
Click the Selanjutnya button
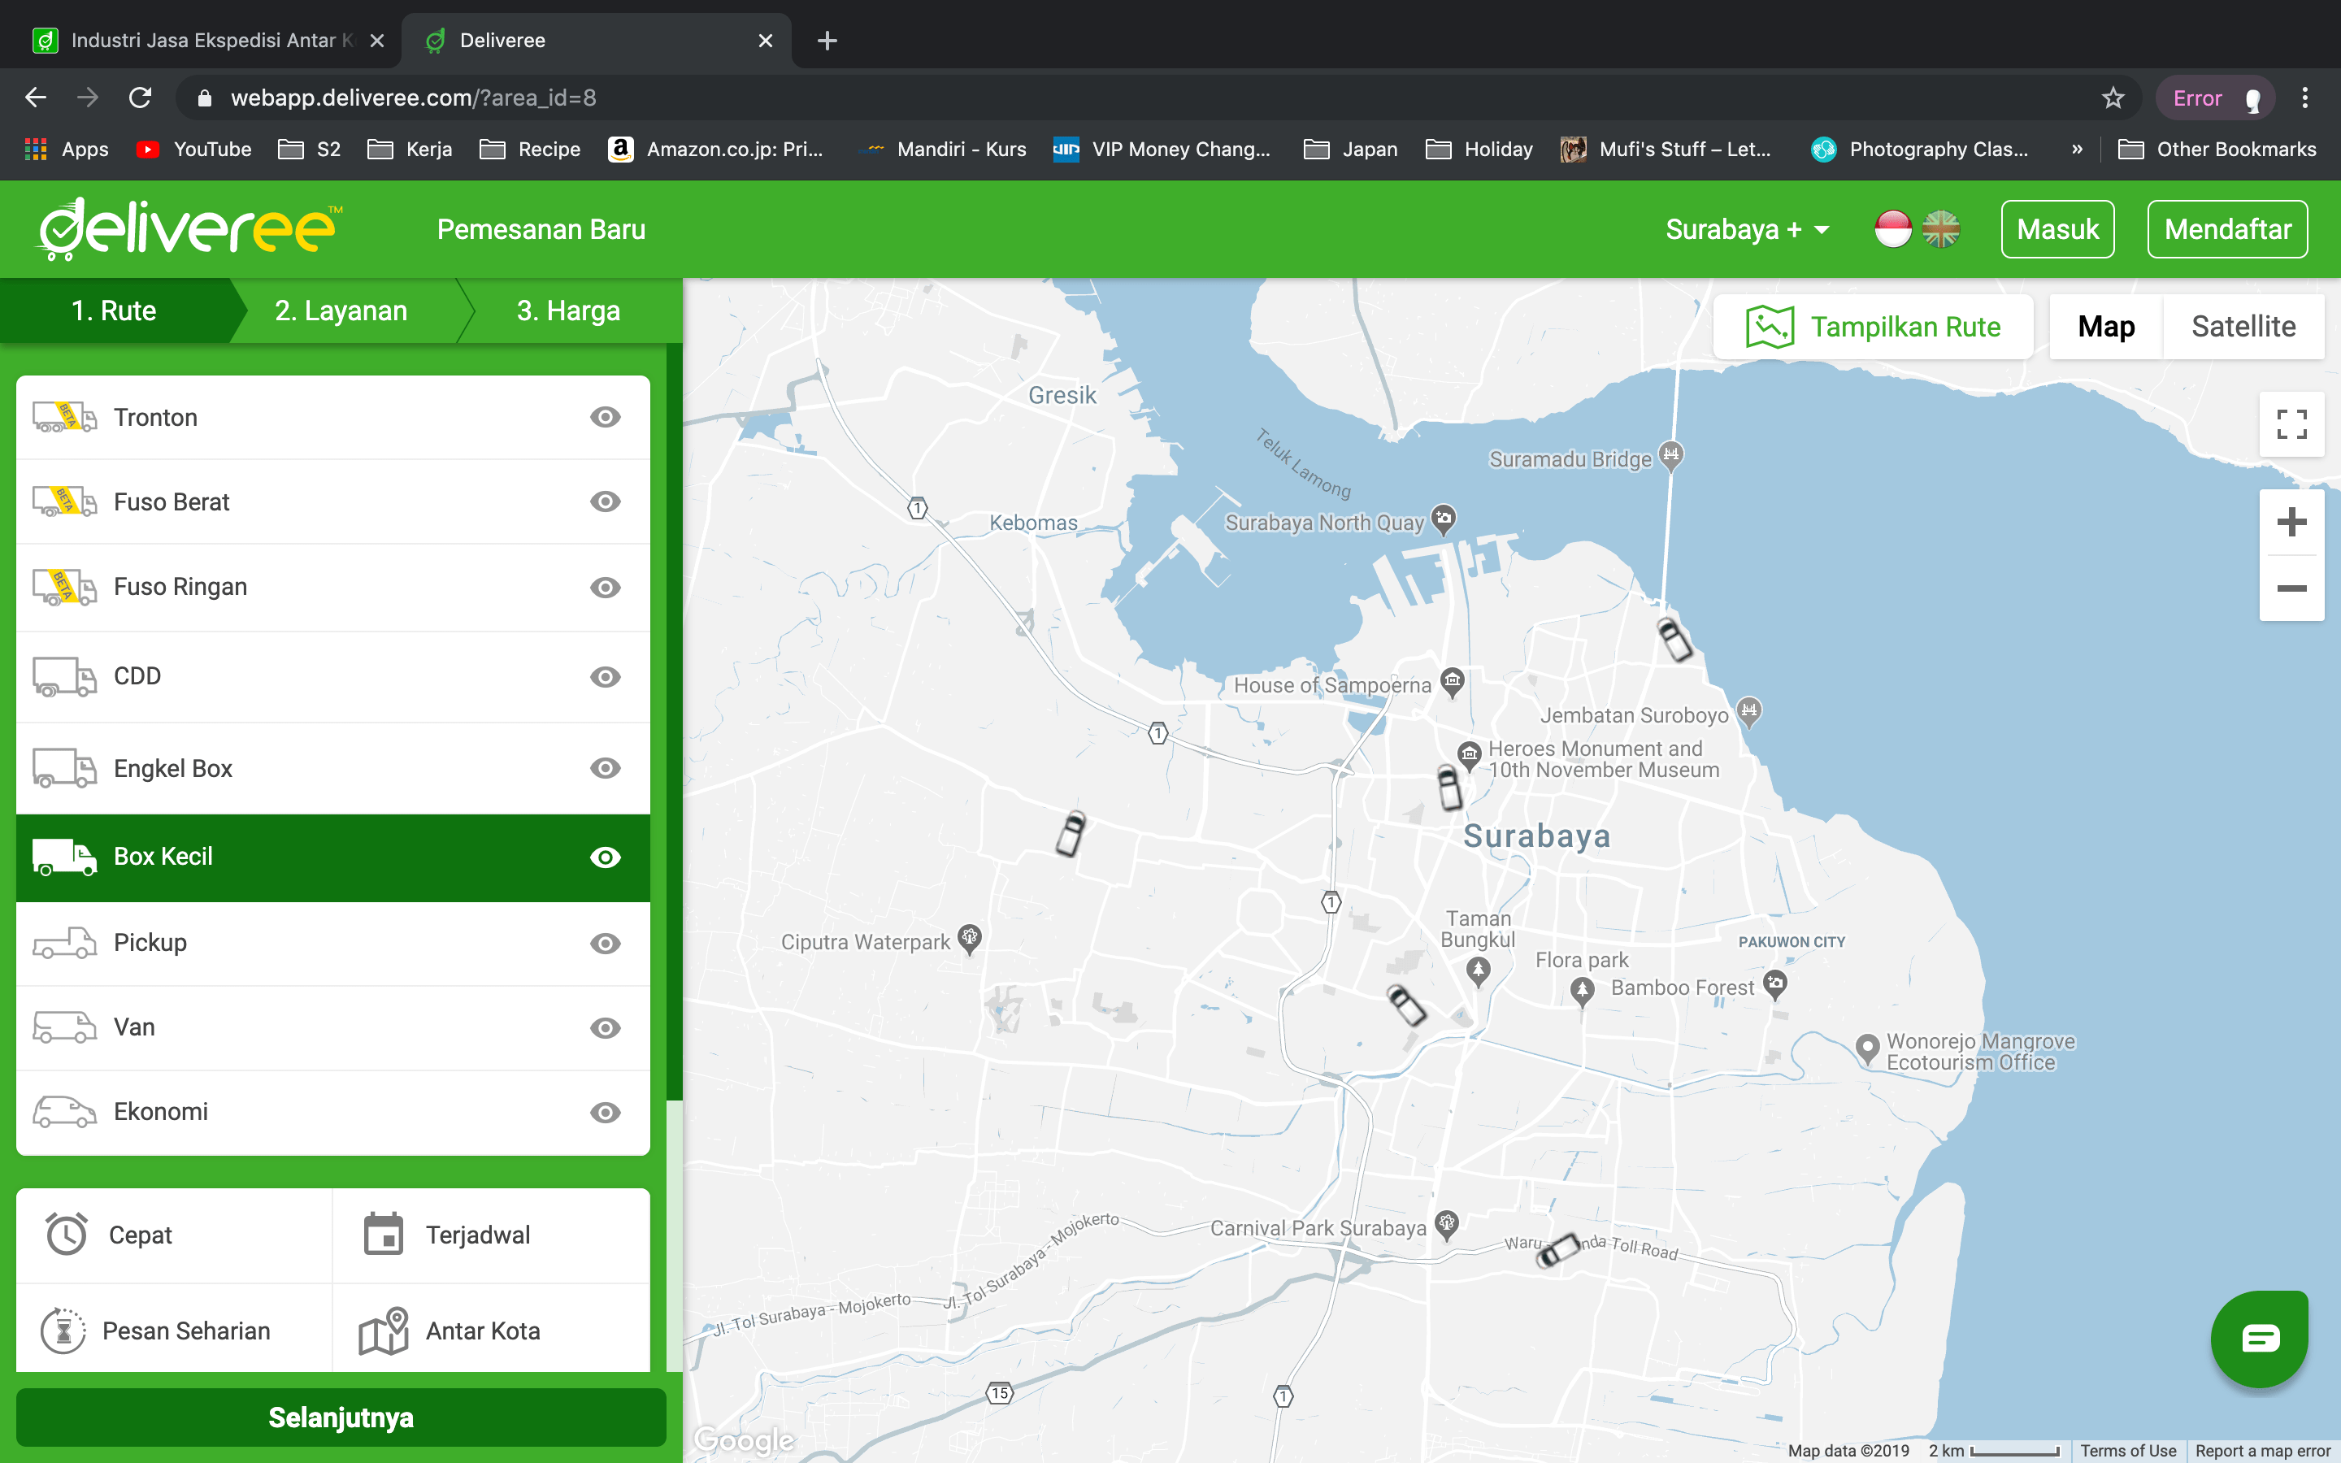[341, 1417]
